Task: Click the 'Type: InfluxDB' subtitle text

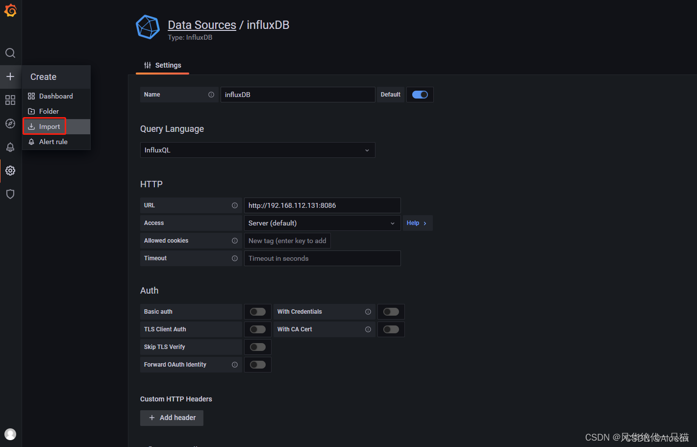Action: coord(190,37)
